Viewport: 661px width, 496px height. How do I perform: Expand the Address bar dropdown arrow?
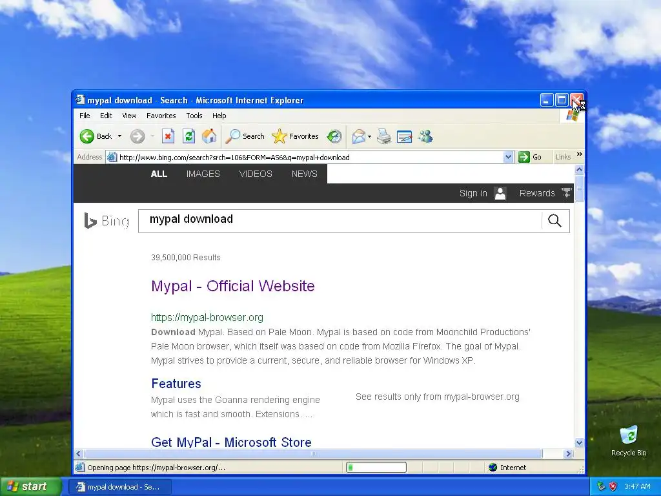click(509, 158)
